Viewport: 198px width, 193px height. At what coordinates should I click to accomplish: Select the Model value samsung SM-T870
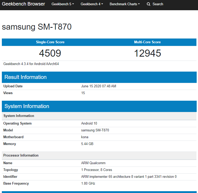pos(95,130)
